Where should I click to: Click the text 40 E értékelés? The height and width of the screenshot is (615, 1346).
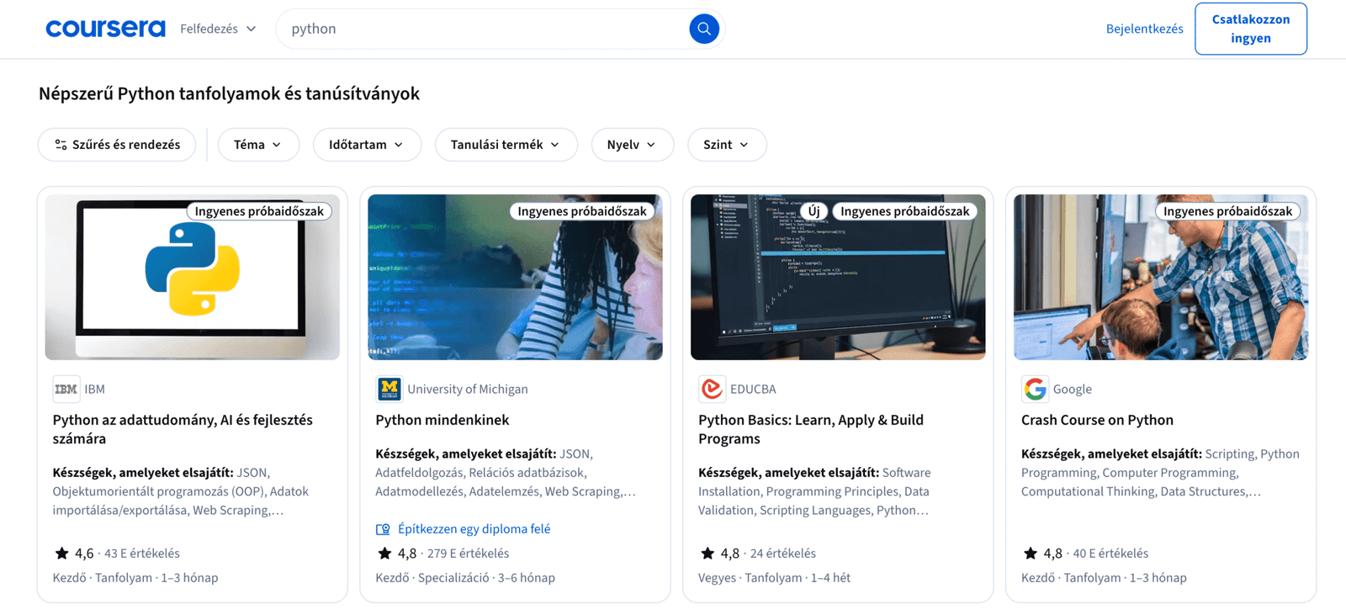coord(1110,554)
